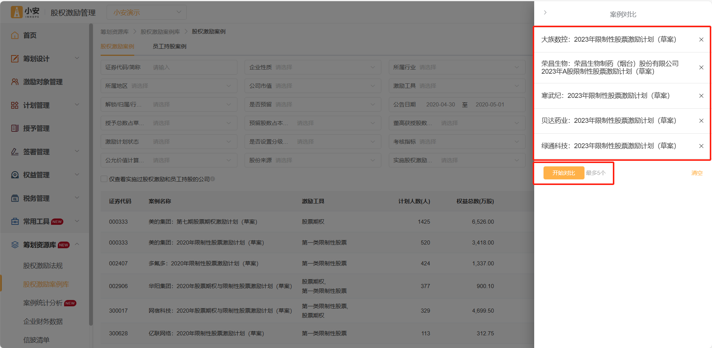Viewport: 712px width, 348px height.
Task: Remove 贝达药业 case from comparison
Action: pos(701,121)
